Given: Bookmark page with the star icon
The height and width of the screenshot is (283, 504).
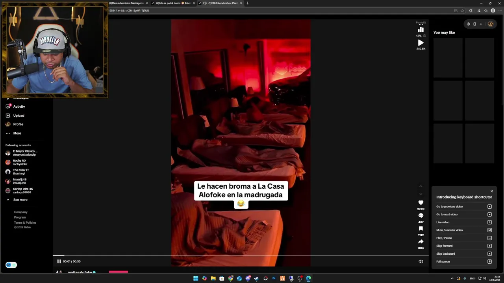Looking at the screenshot, I should 462,11.
